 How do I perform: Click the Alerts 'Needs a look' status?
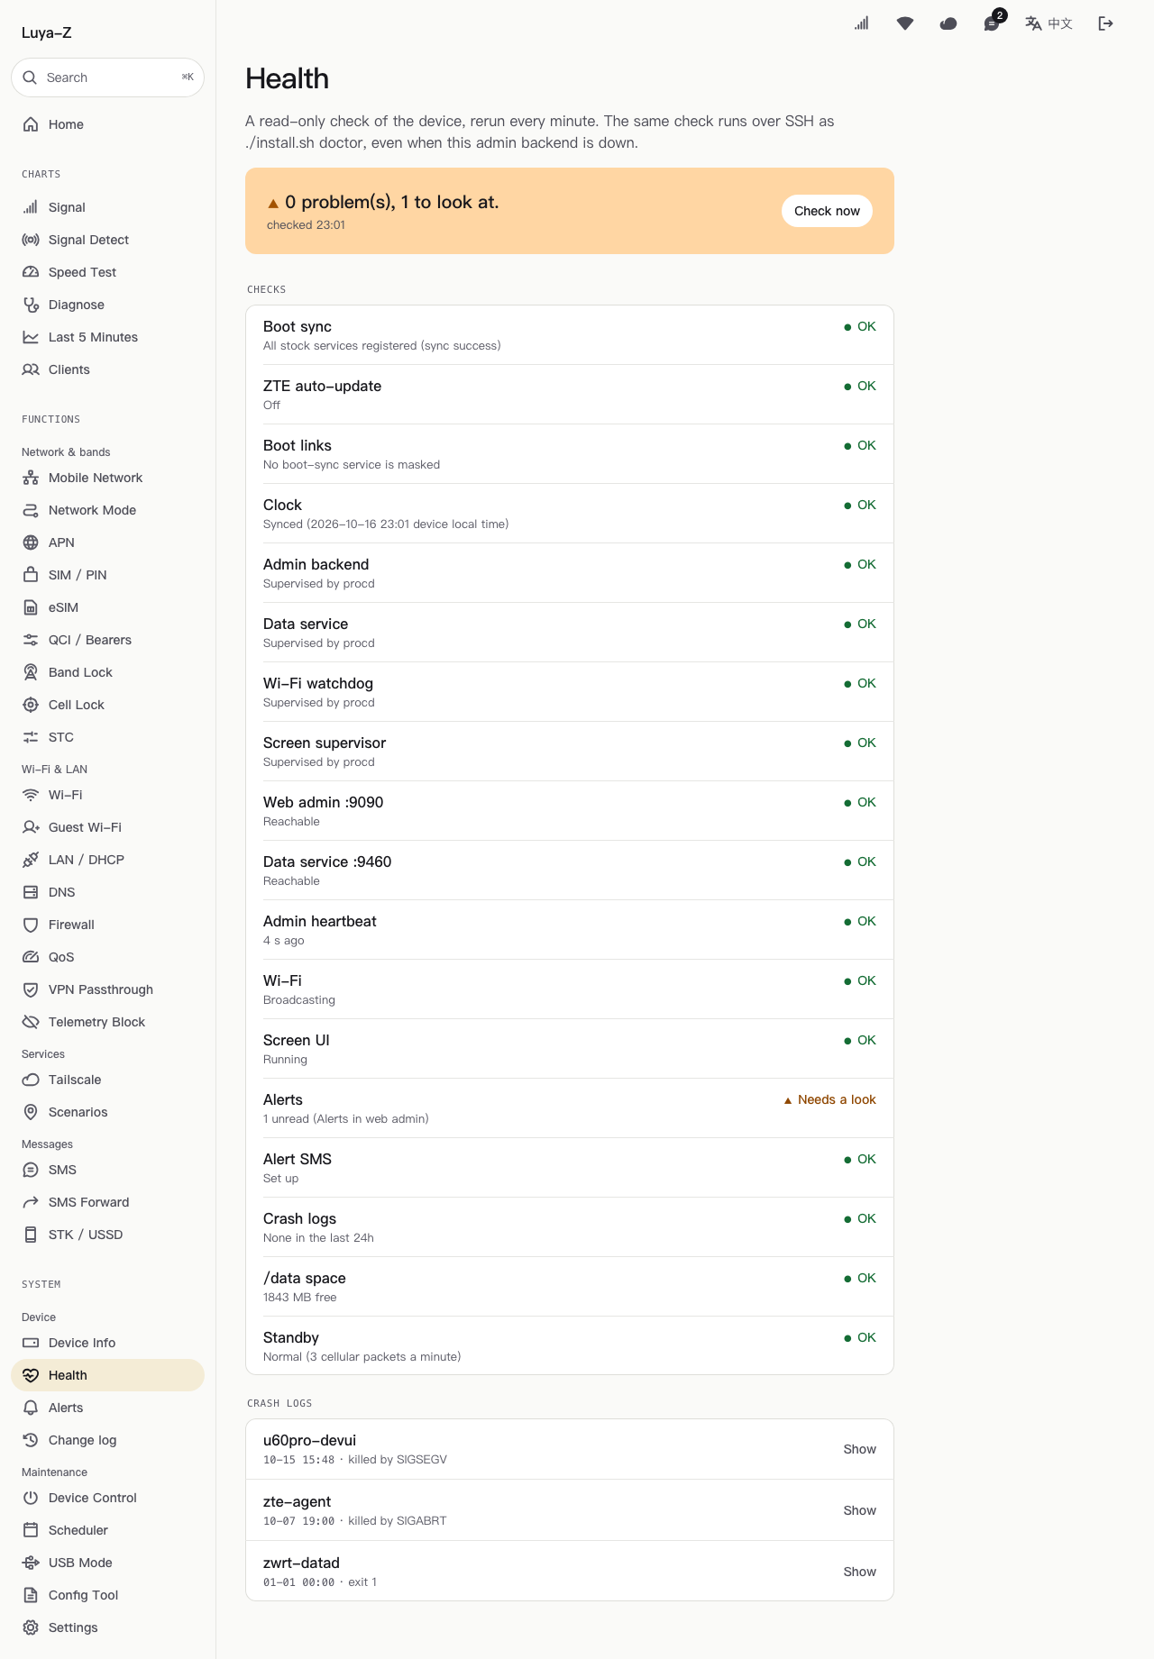tap(829, 1099)
